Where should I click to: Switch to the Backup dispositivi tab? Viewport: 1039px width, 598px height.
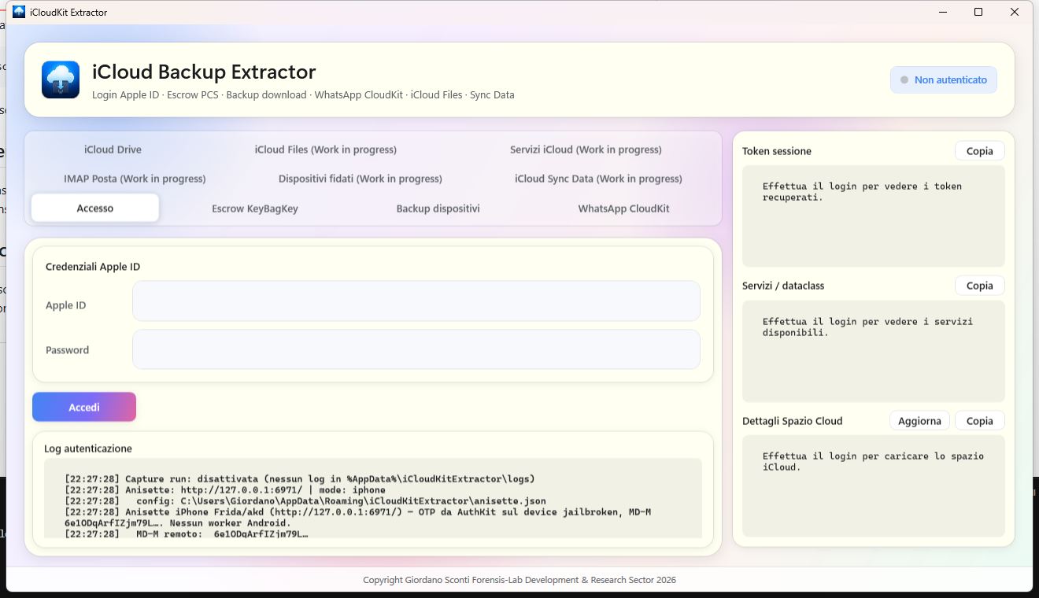[438, 209]
